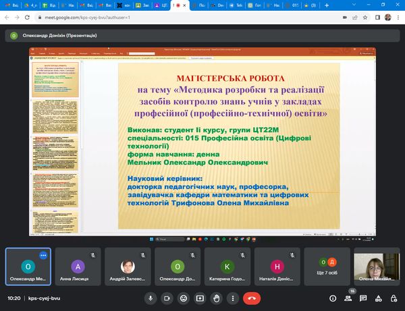The height and width of the screenshot is (311, 405).
Task: Click the present screen icon
Action: (x=200, y=298)
